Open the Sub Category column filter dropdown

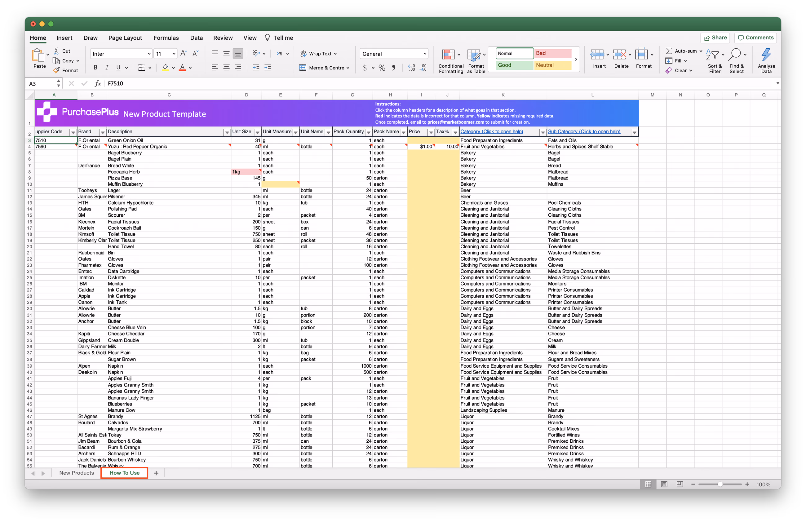(x=634, y=132)
